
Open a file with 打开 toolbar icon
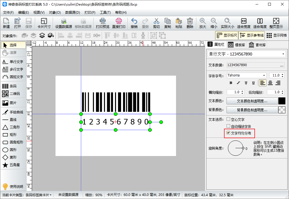pos(18,23)
